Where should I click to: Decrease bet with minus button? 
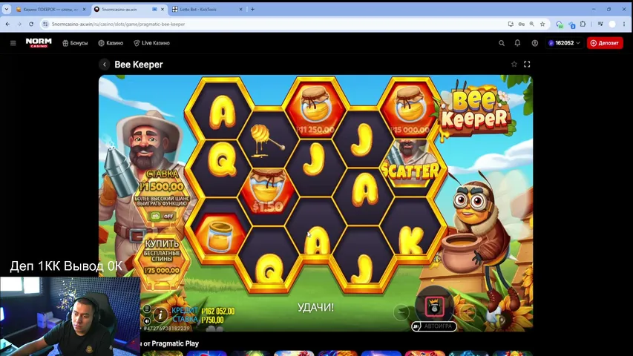[x=401, y=312]
